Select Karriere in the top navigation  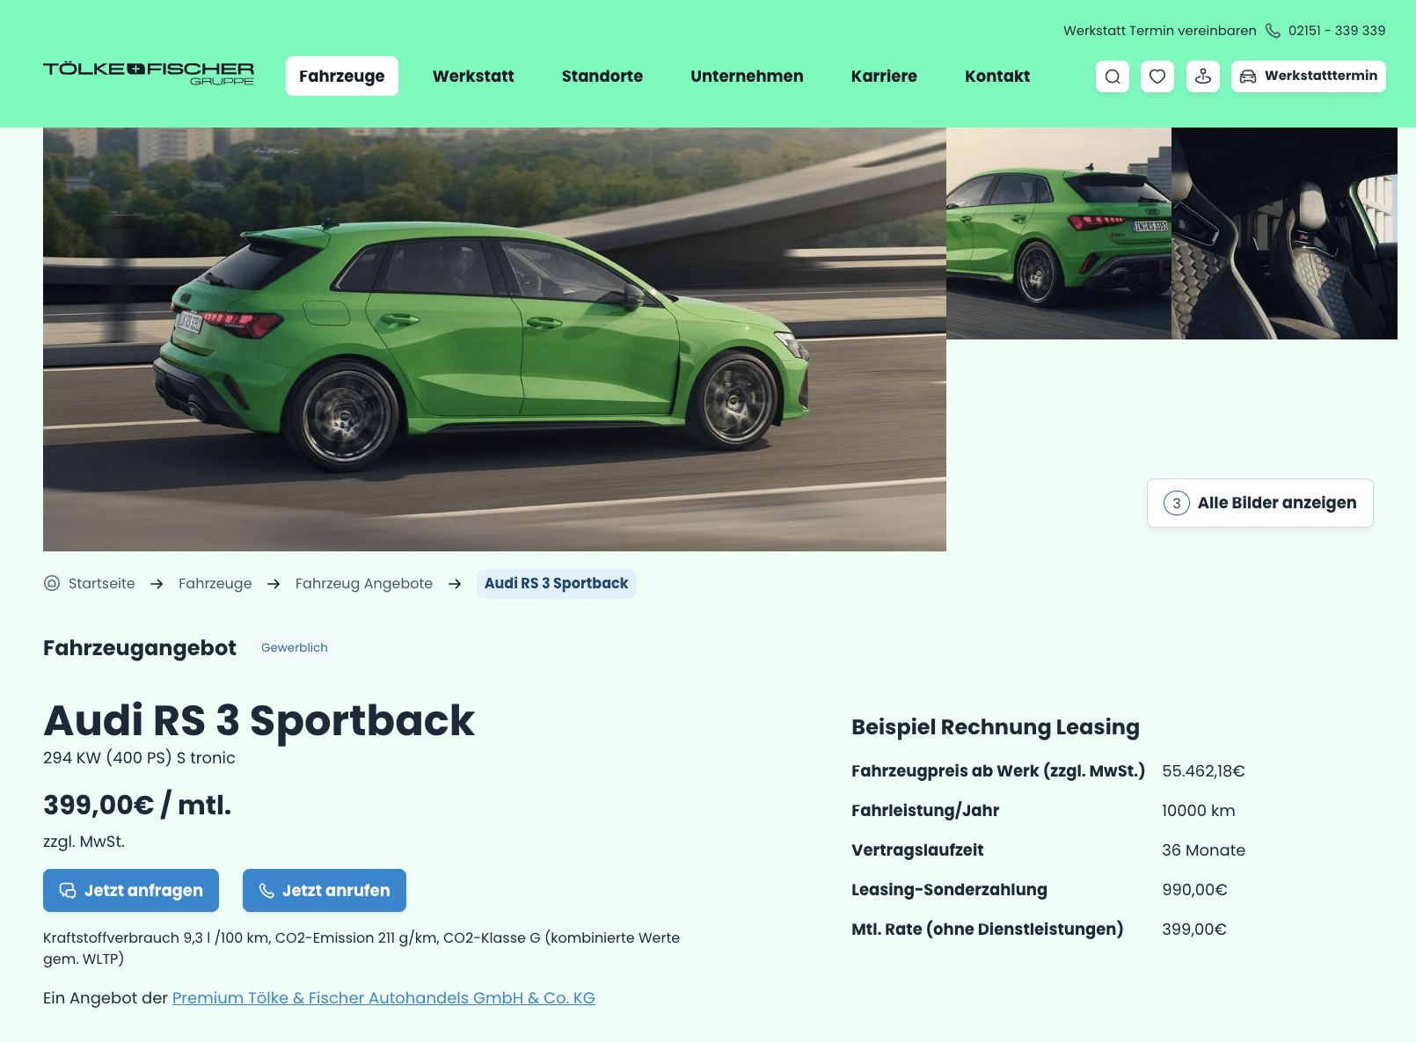tap(884, 77)
